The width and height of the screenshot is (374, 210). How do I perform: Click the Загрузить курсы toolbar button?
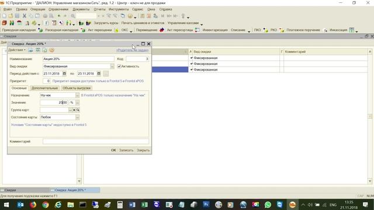click(x=106, y=23)
